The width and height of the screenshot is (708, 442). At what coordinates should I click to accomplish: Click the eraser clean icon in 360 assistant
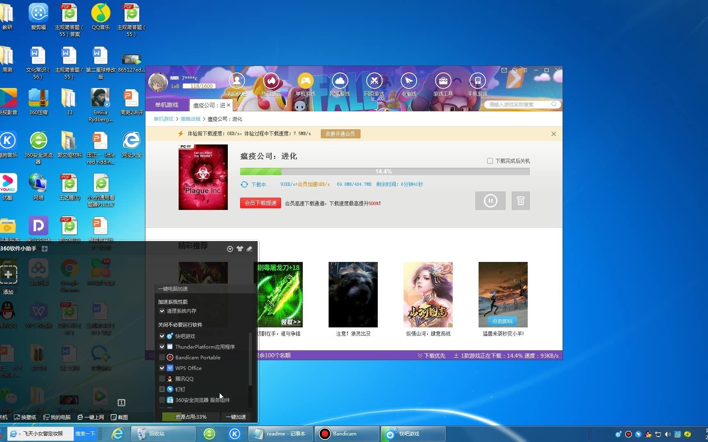[x=250, y=249]
